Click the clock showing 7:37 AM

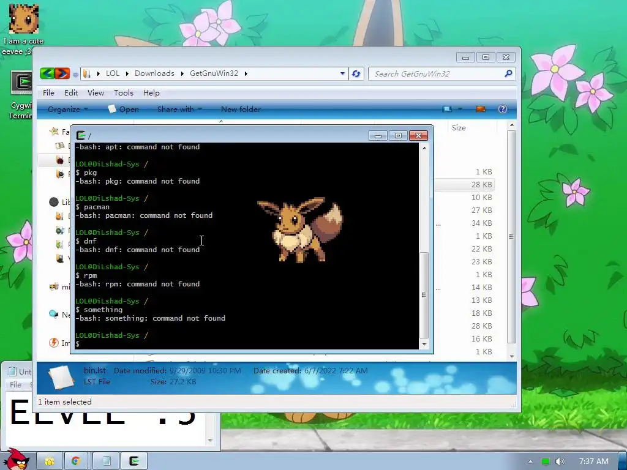(594, 461)
